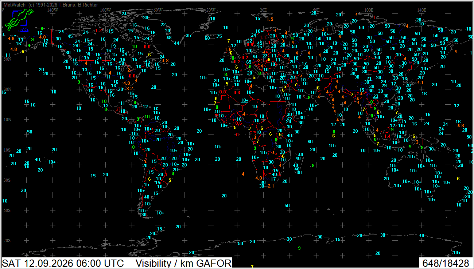Click the red -0- visibility marker
474x269 pixels.
tap(237, 134)
